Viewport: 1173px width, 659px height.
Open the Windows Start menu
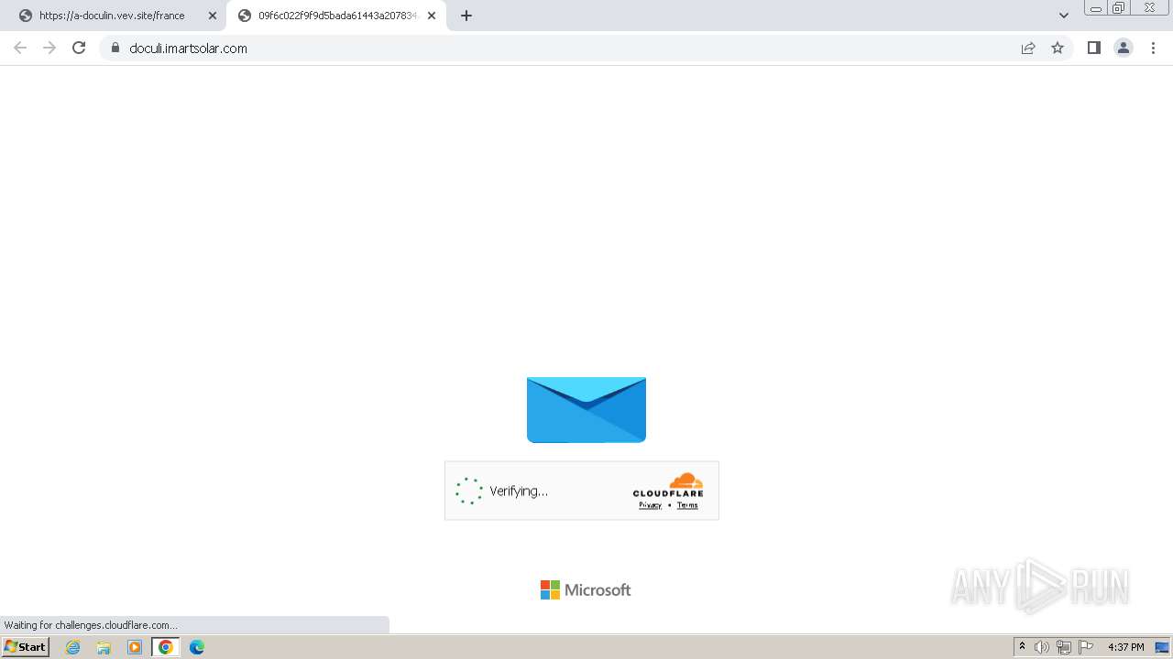pyautogui.click(x=26, y=647)
